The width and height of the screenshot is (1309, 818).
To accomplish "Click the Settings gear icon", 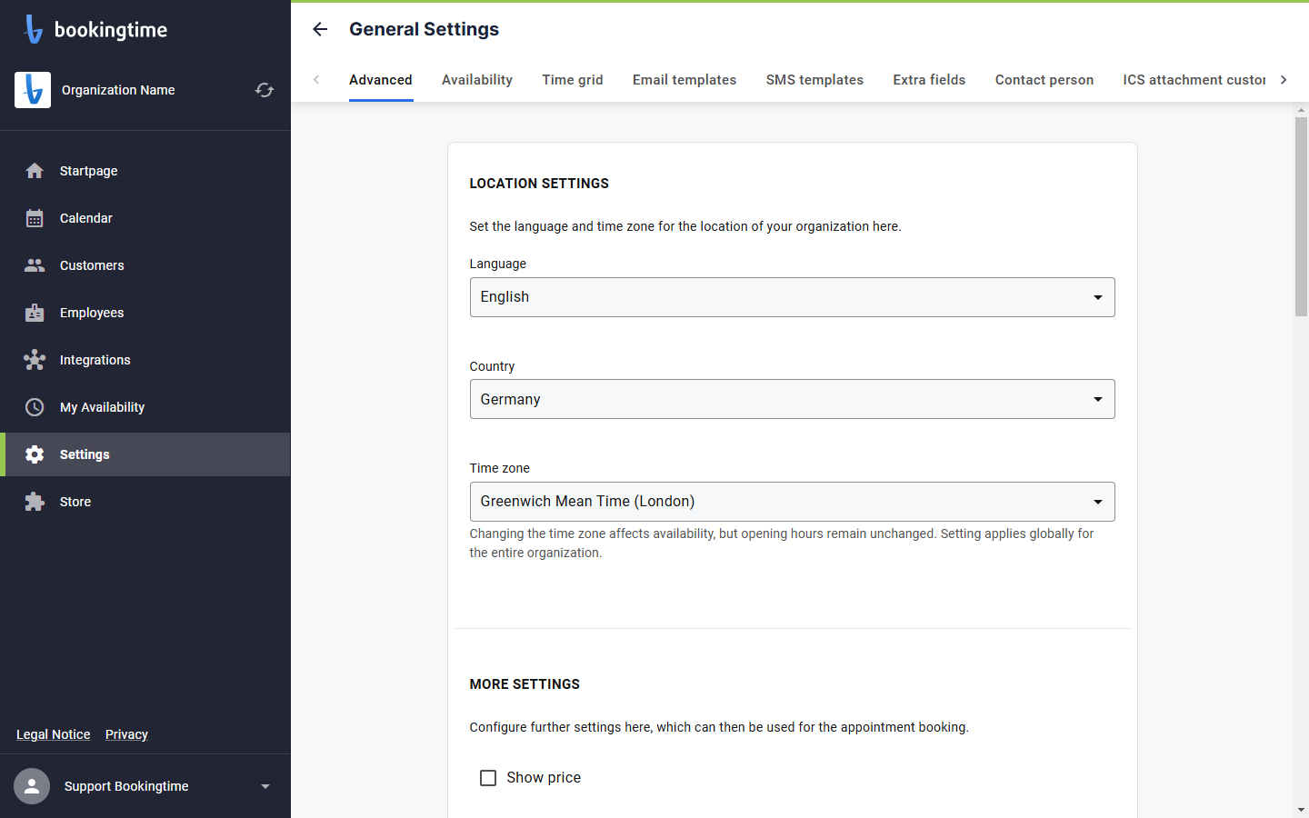I will [35, 454].
